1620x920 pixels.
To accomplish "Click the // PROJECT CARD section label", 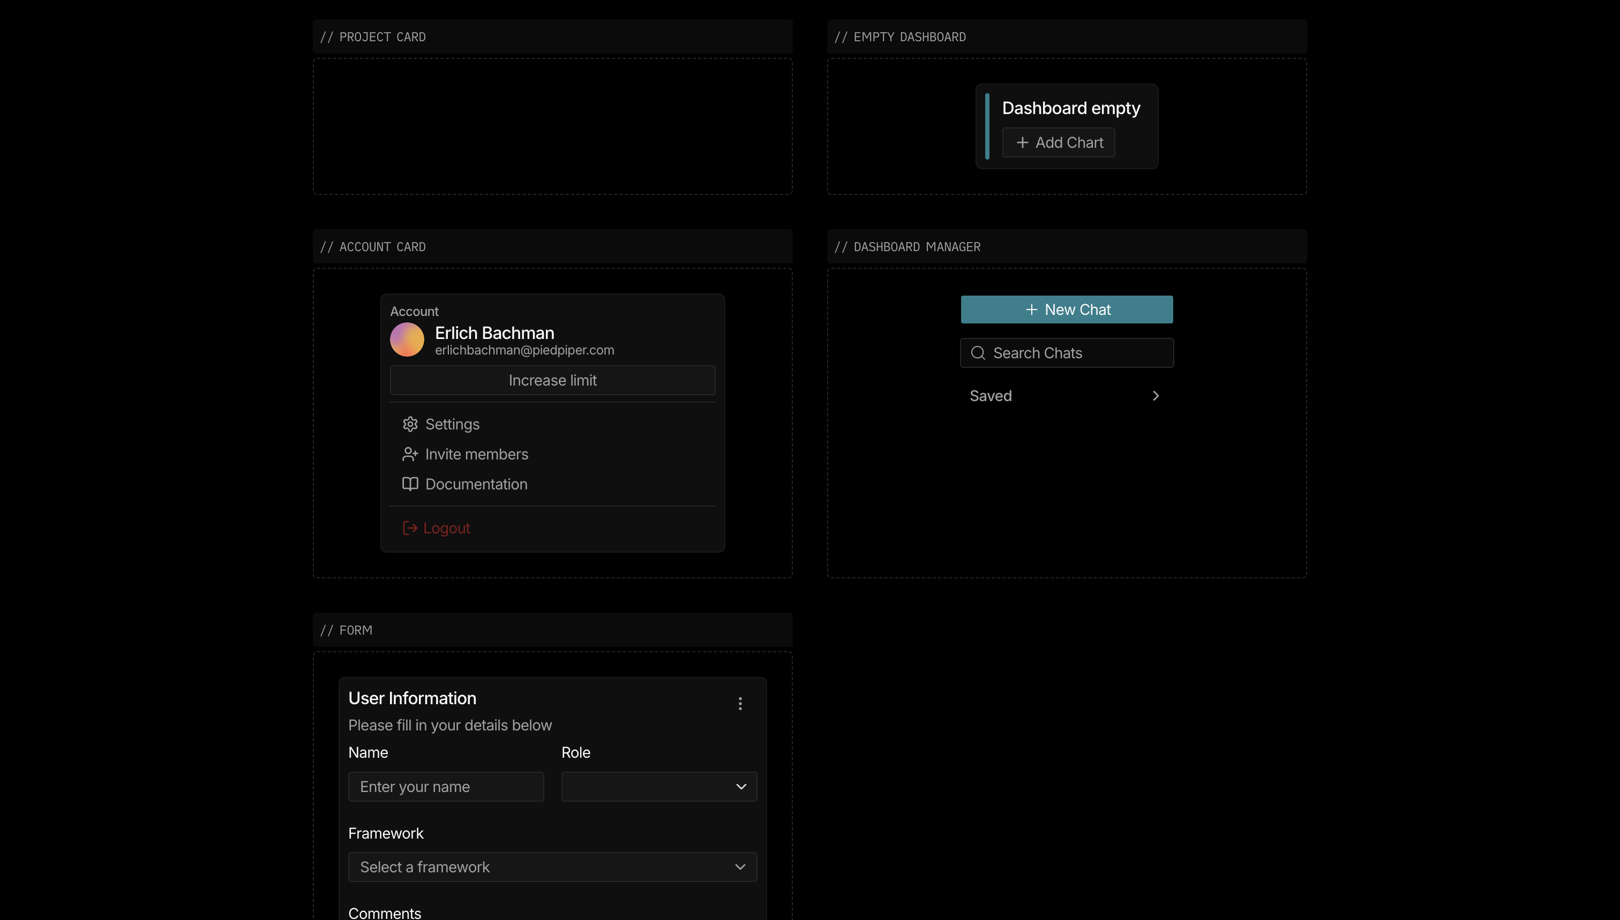I will pos(373,37).
